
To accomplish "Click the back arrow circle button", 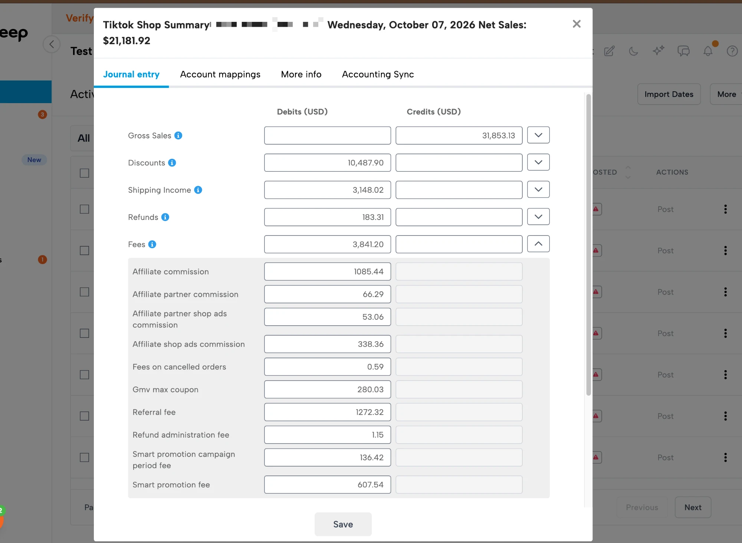I will pos(52,45).
